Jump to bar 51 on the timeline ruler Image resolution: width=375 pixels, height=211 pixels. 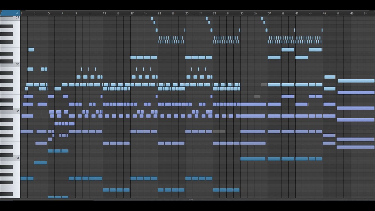pos(365,13)
